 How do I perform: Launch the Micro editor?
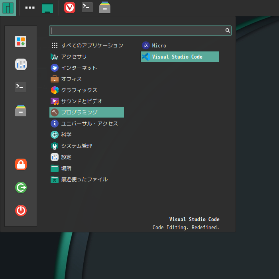[x=180, y=45]
